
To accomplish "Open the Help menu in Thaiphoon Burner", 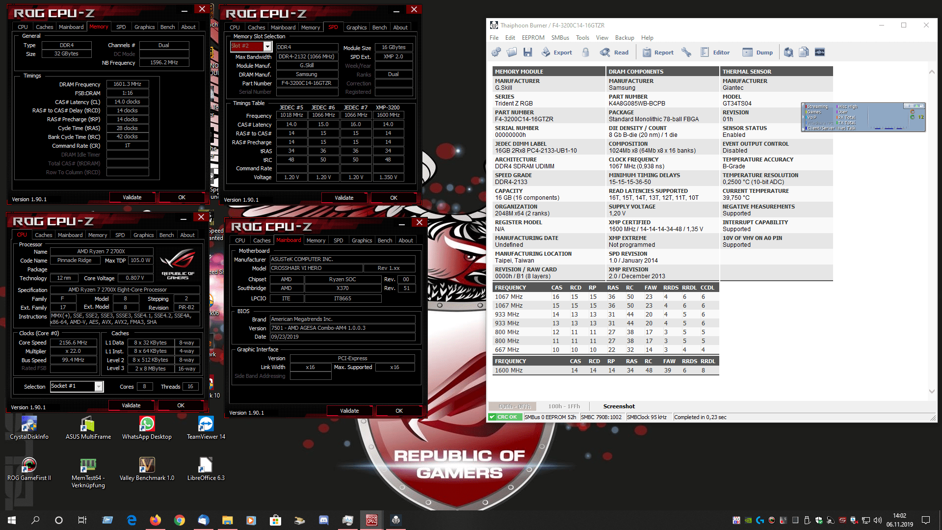I will pos(647,38).
